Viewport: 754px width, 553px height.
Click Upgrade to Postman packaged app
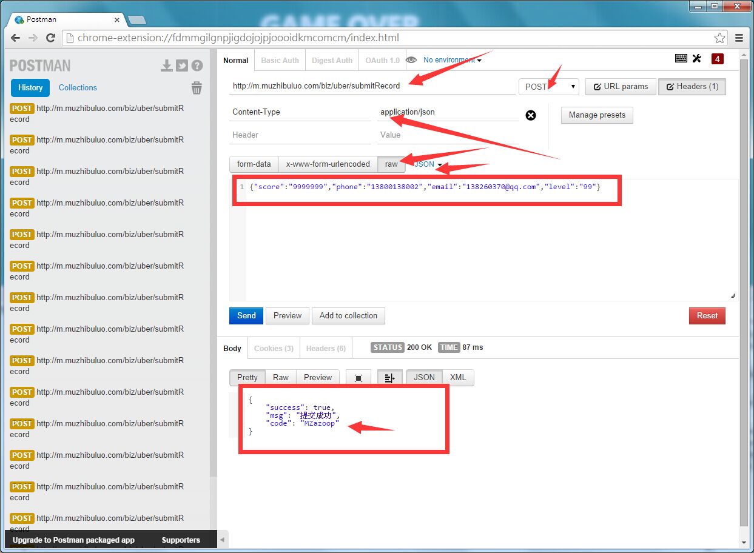(73, 540)
